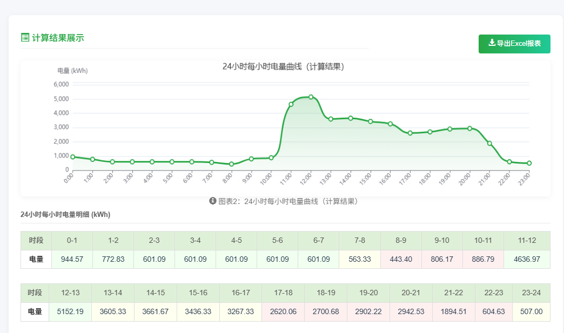
Task: Click the chart data point at 17:00
Action: pos(410,133)
